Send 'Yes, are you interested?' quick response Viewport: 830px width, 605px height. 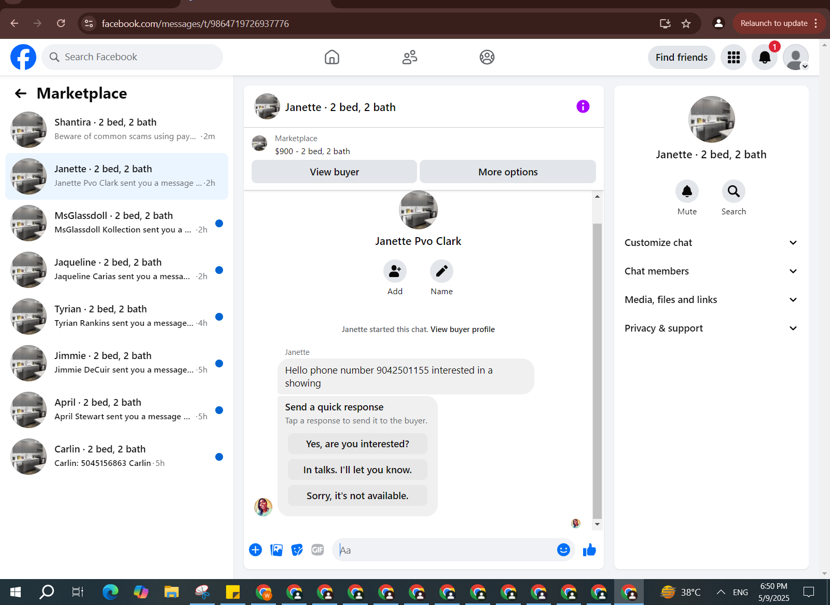pos(357,444)
